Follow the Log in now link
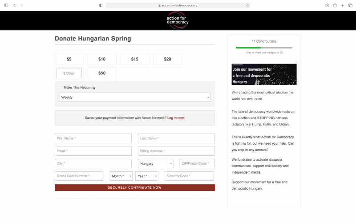This screenshot has width=356, height=223. (x=175, y=118)
